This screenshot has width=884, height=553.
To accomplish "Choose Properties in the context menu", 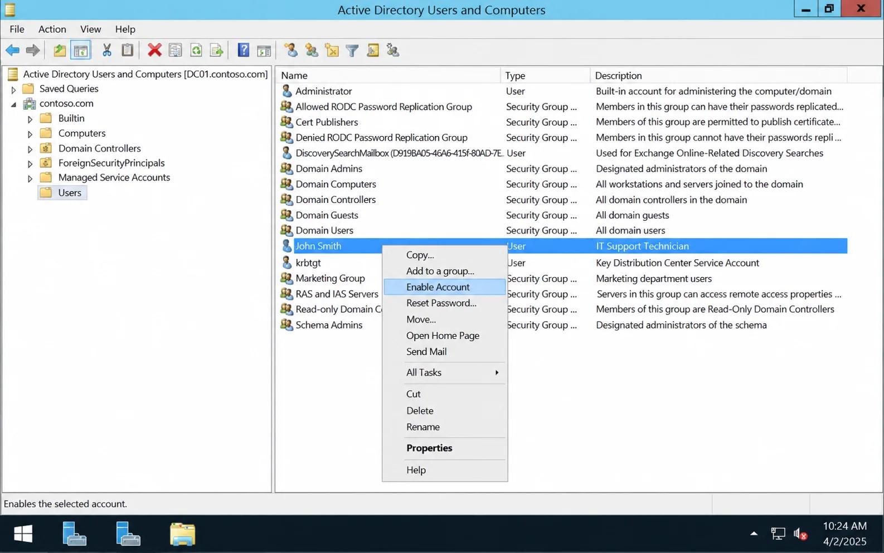I will 445,448.
